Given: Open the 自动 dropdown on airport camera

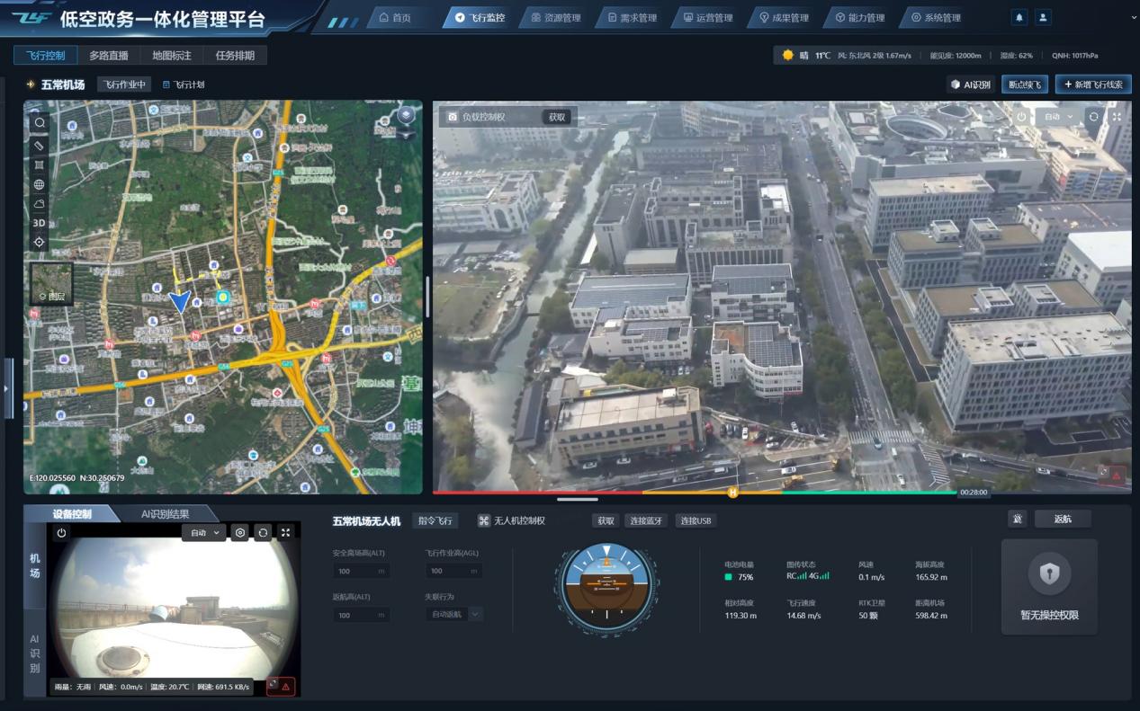Looking at the screenshot, I should (x=204, y=532).
